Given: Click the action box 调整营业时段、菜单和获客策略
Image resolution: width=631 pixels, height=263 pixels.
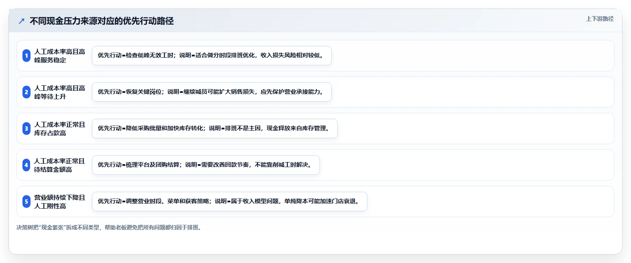Looking at the screenshot, I should point(230,201).
